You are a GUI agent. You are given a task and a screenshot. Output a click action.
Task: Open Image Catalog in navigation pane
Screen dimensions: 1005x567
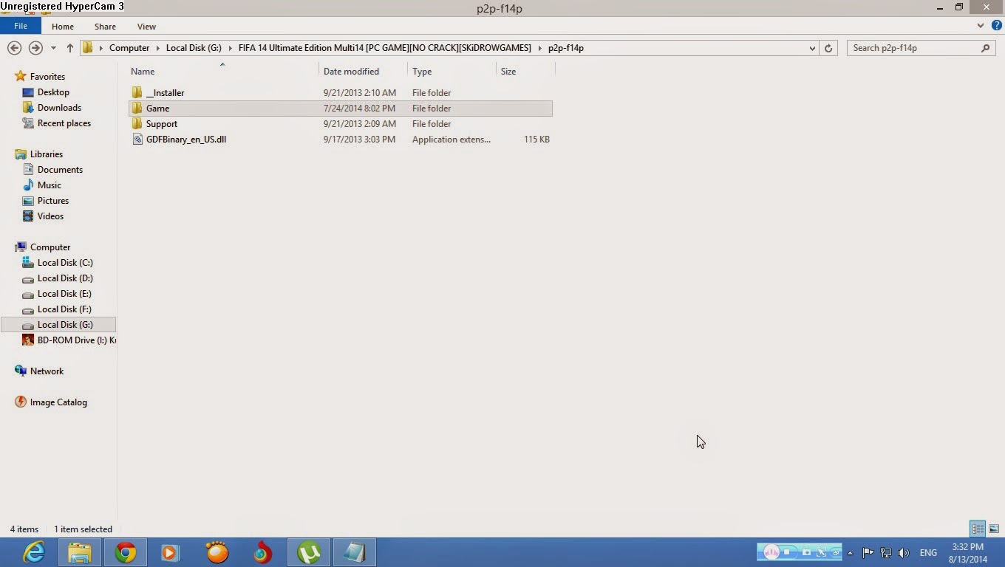pos(58,402)
